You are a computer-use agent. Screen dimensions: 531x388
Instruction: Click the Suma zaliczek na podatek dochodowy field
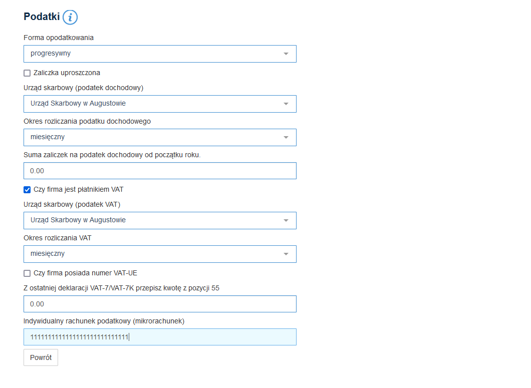point(160,171)
